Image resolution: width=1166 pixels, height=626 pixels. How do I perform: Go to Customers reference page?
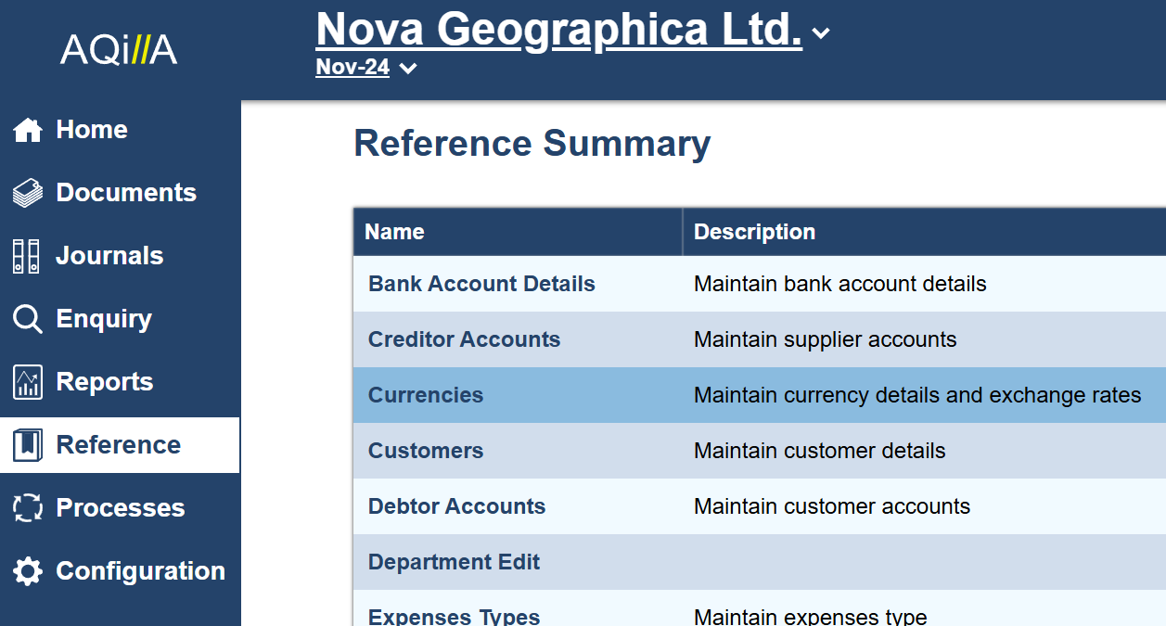(x=426, y=451)
